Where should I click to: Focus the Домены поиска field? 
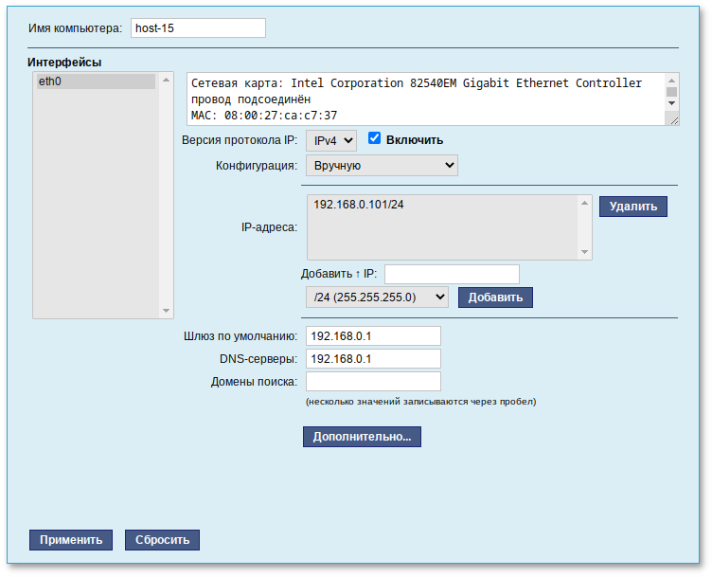click(x=373, y=382)
